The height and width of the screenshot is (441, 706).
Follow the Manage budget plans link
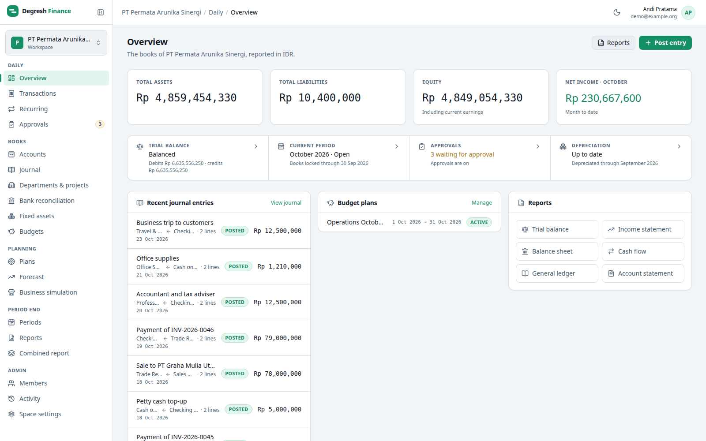(x=482, y=203)
